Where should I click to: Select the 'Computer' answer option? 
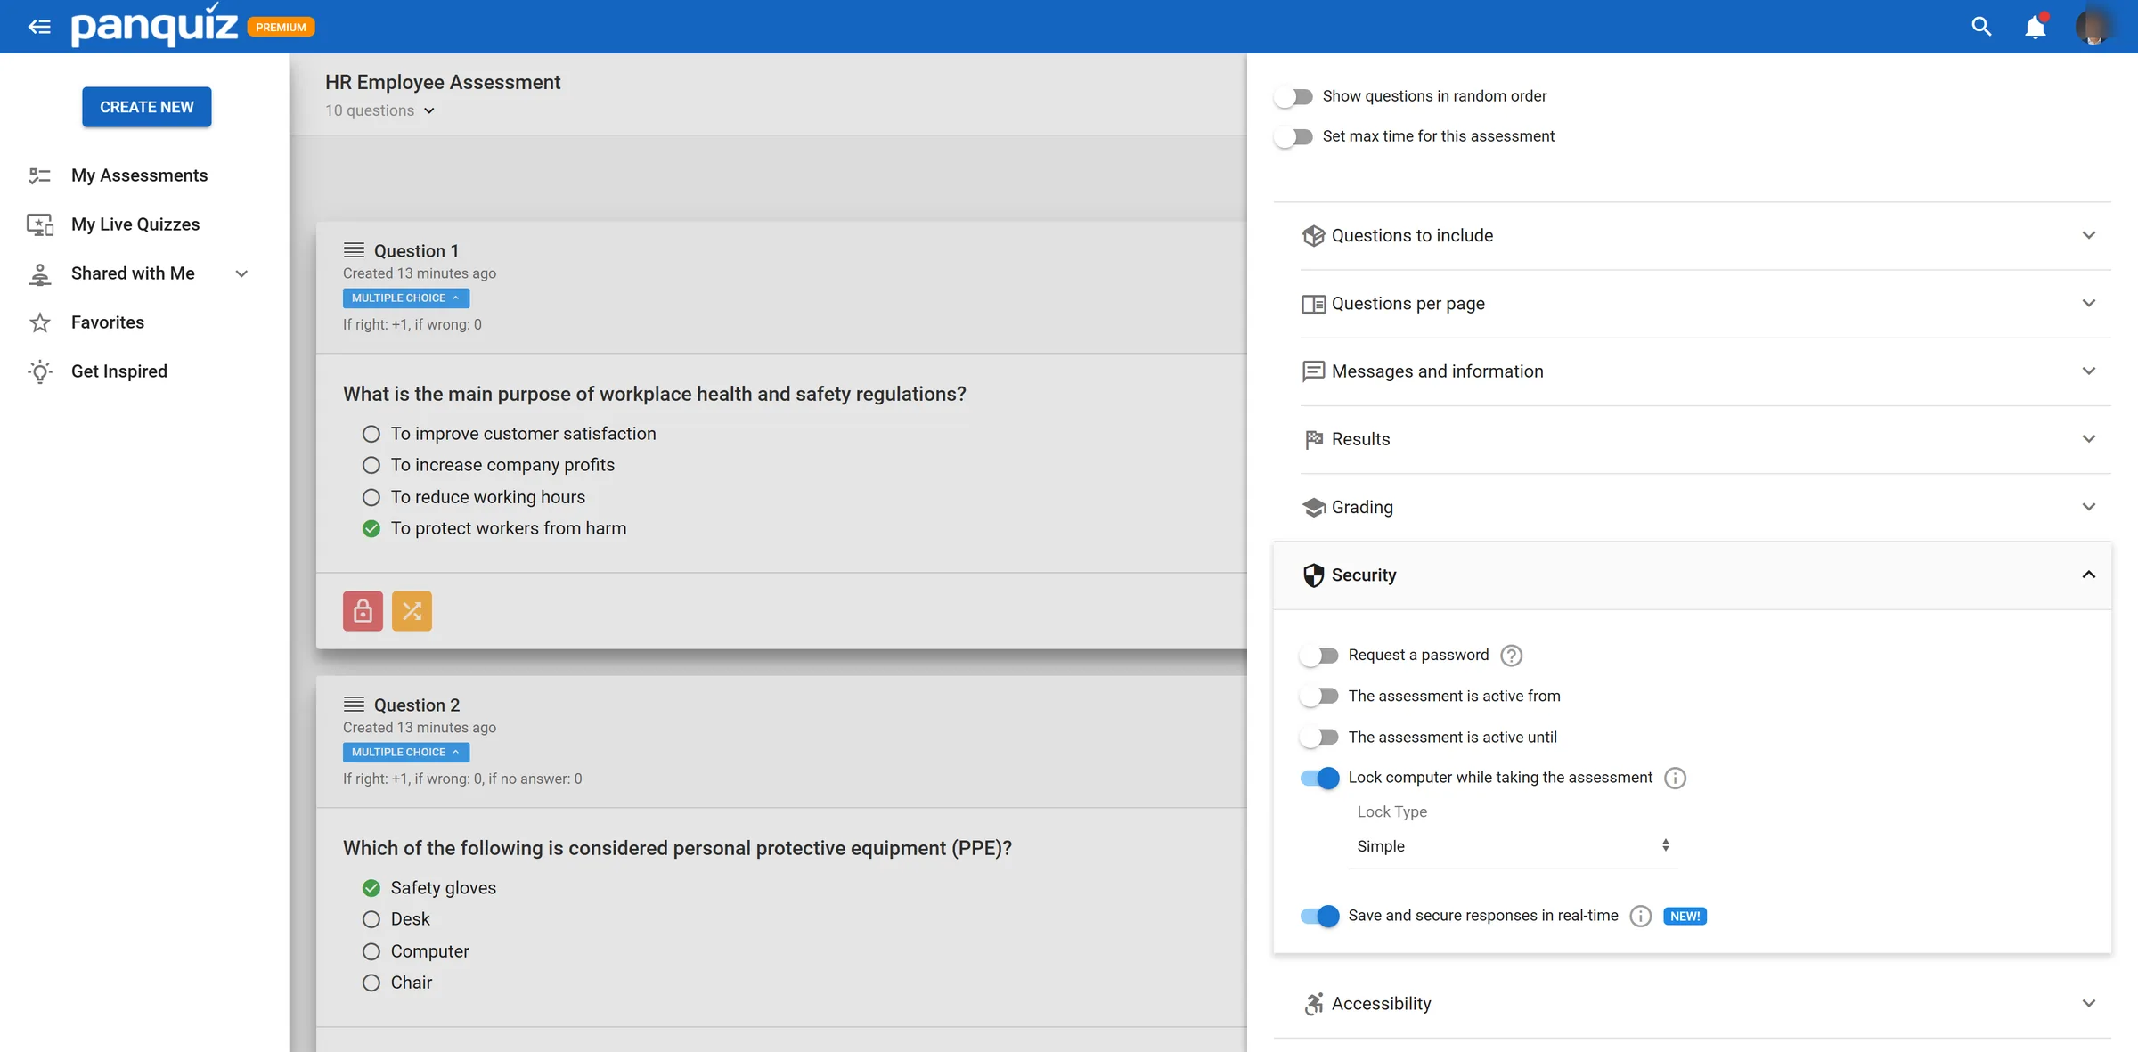coord(371,951)
